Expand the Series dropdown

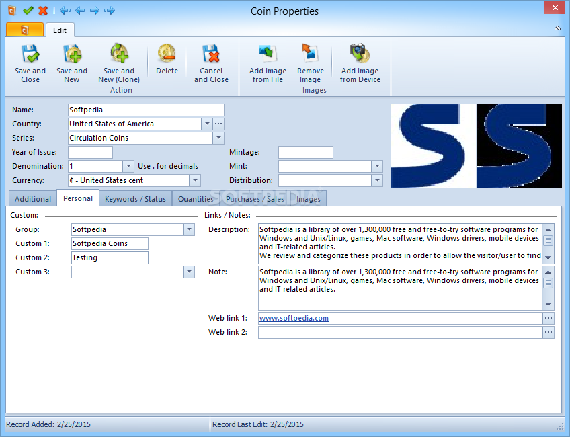pos(218,138)
